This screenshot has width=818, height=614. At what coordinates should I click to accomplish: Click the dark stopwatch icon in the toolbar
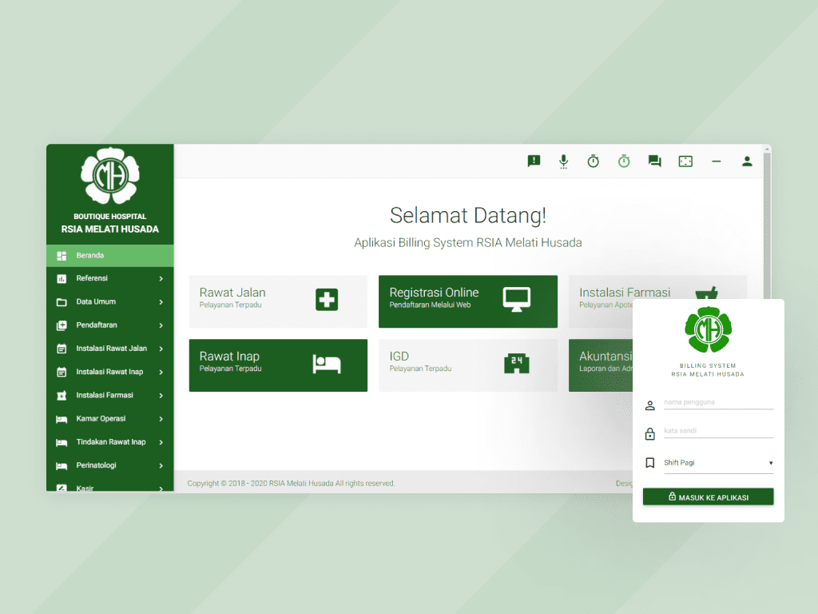[x=594, y=161]
